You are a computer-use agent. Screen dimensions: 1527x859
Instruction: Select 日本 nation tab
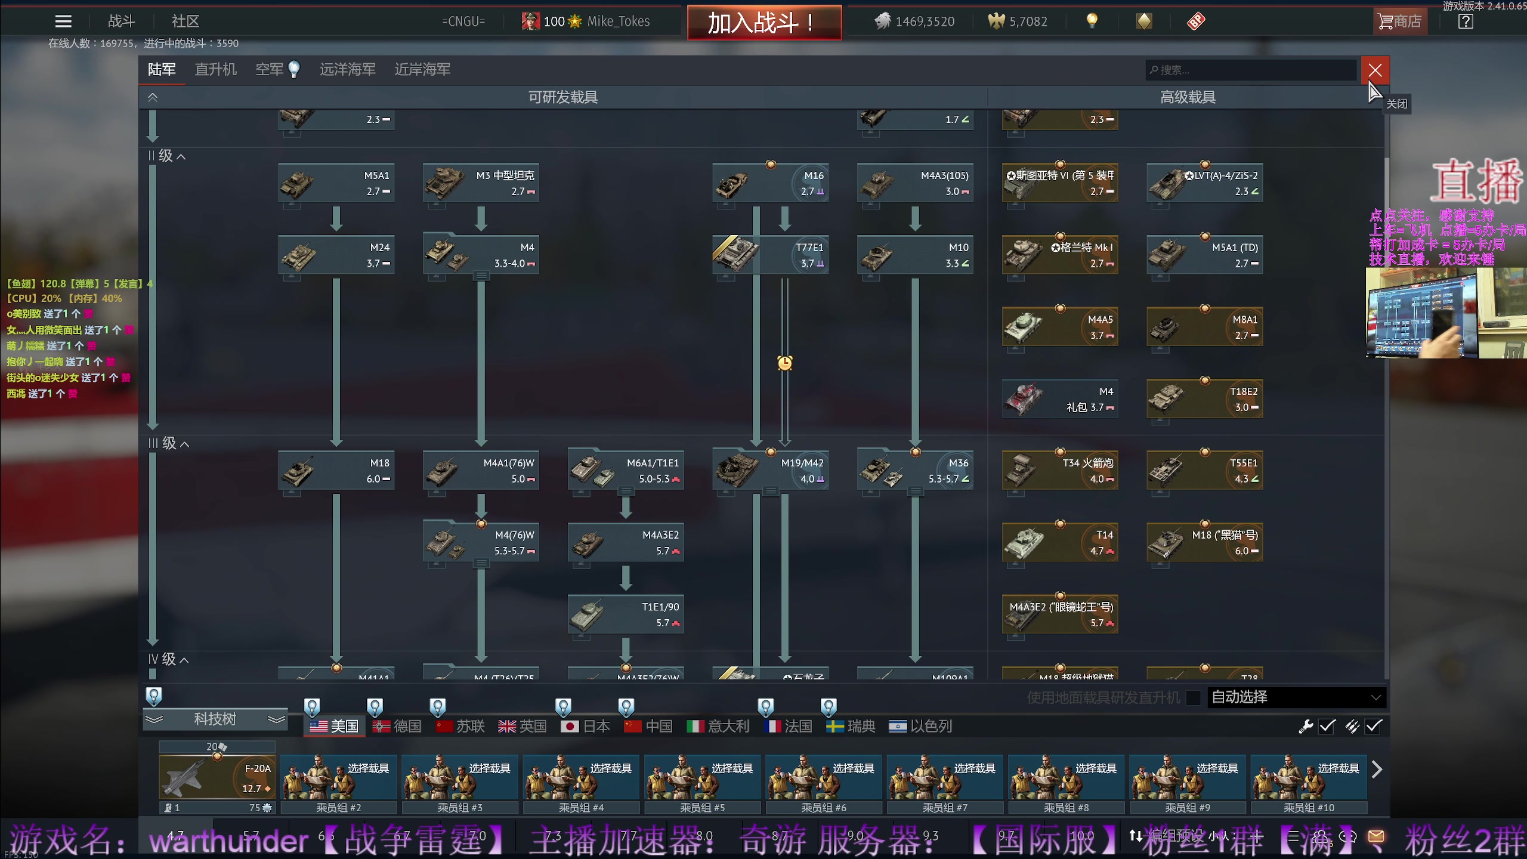(x=586, y=727)
